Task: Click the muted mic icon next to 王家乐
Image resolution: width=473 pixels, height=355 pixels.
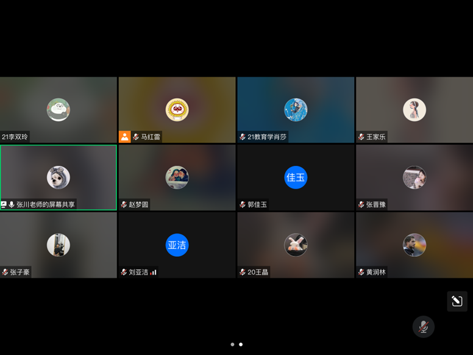Action: point(361,137)
